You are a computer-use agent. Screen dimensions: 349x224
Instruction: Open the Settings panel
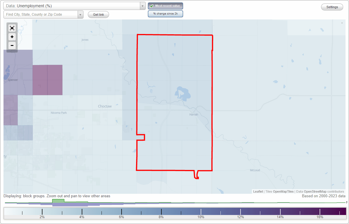click(x=332, y=7)
